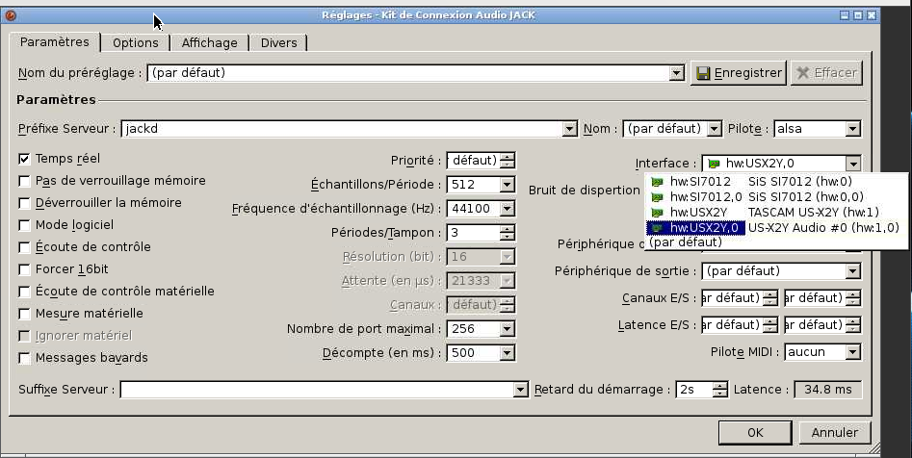The image size is (912, 458).
Task: Enable Messages bavards checkbox
Action: click(24, 357)
